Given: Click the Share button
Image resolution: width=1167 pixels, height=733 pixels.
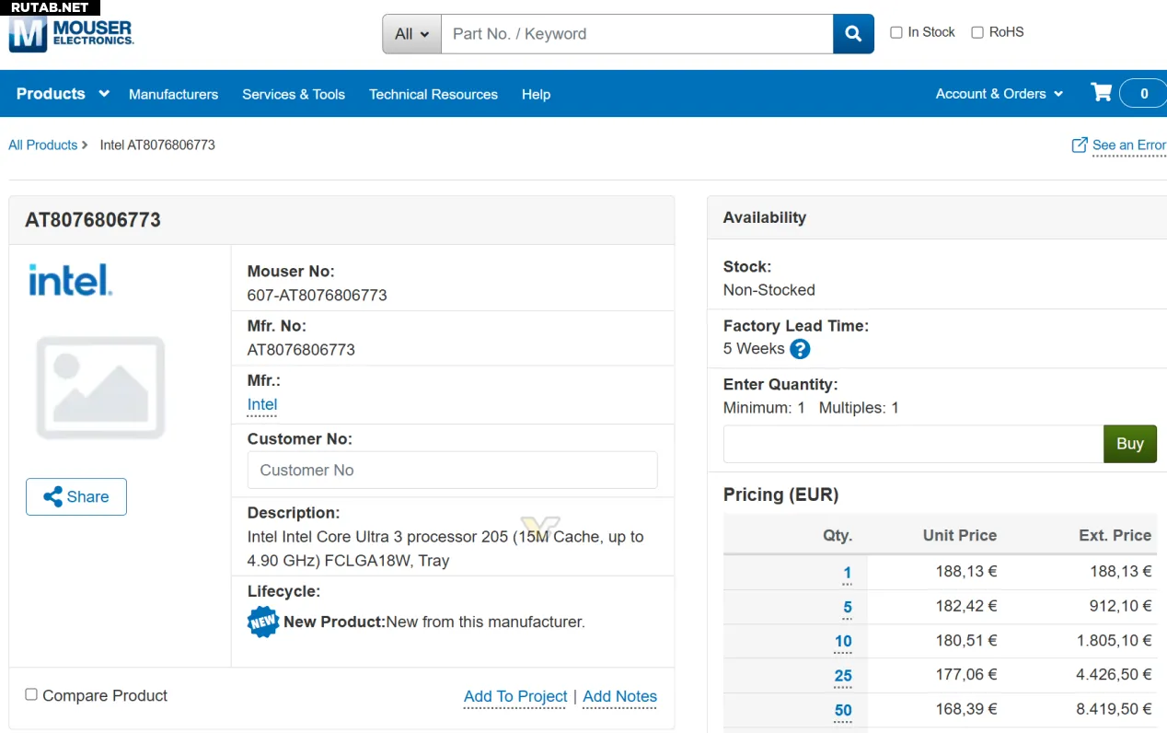Looking at the screenshot, I should (x=76, y=496).
